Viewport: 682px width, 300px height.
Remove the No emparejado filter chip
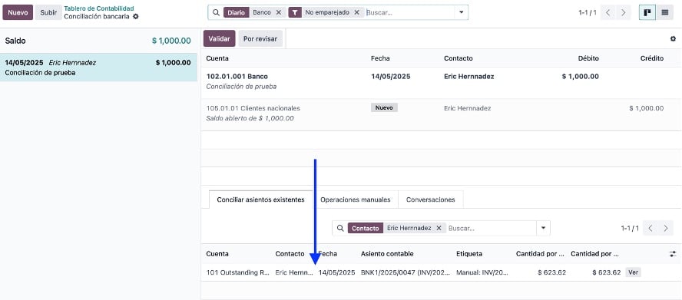(x=356, y=12)
